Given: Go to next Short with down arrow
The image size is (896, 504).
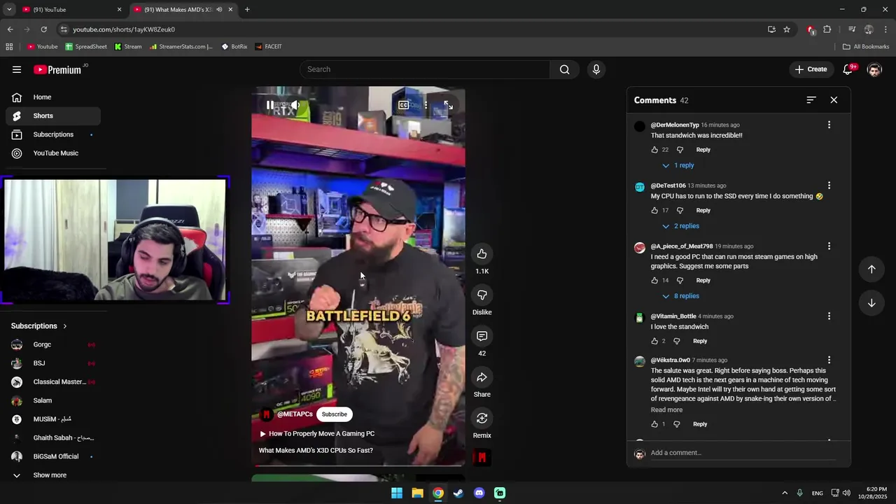Looking at the screenshot, I should tap(871, 303).
